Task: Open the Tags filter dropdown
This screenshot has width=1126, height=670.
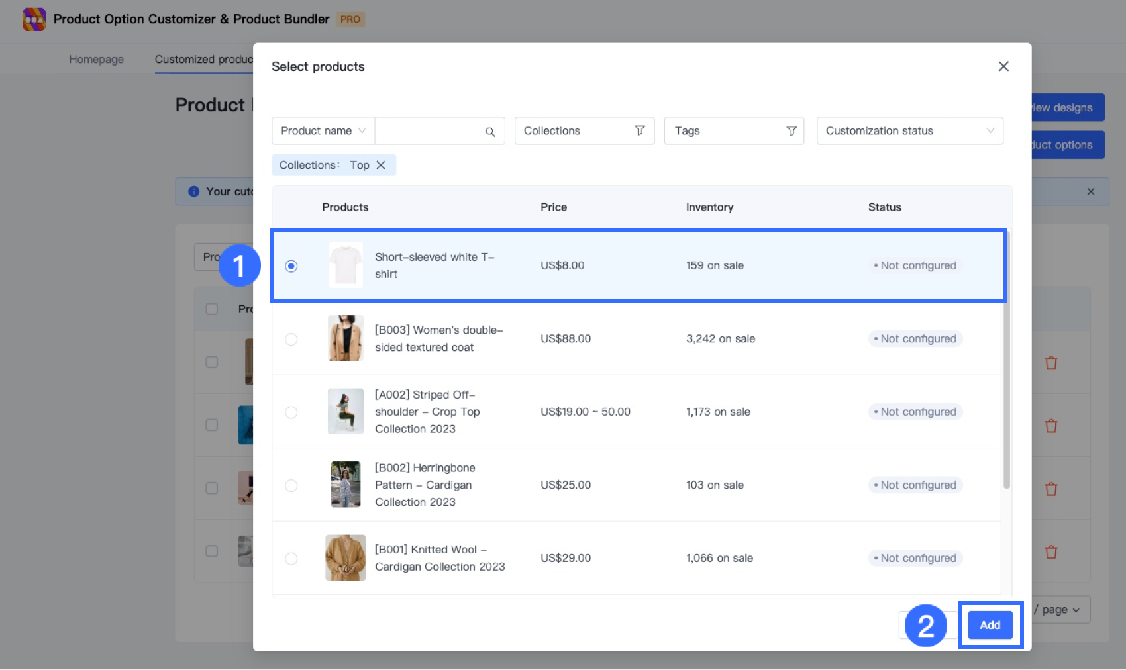Action: click(734, 131)
